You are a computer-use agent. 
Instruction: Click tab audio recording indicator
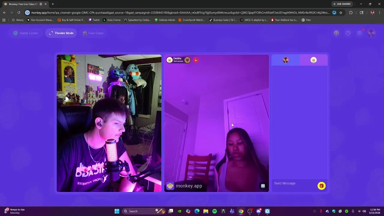click(x=41, y=4)
